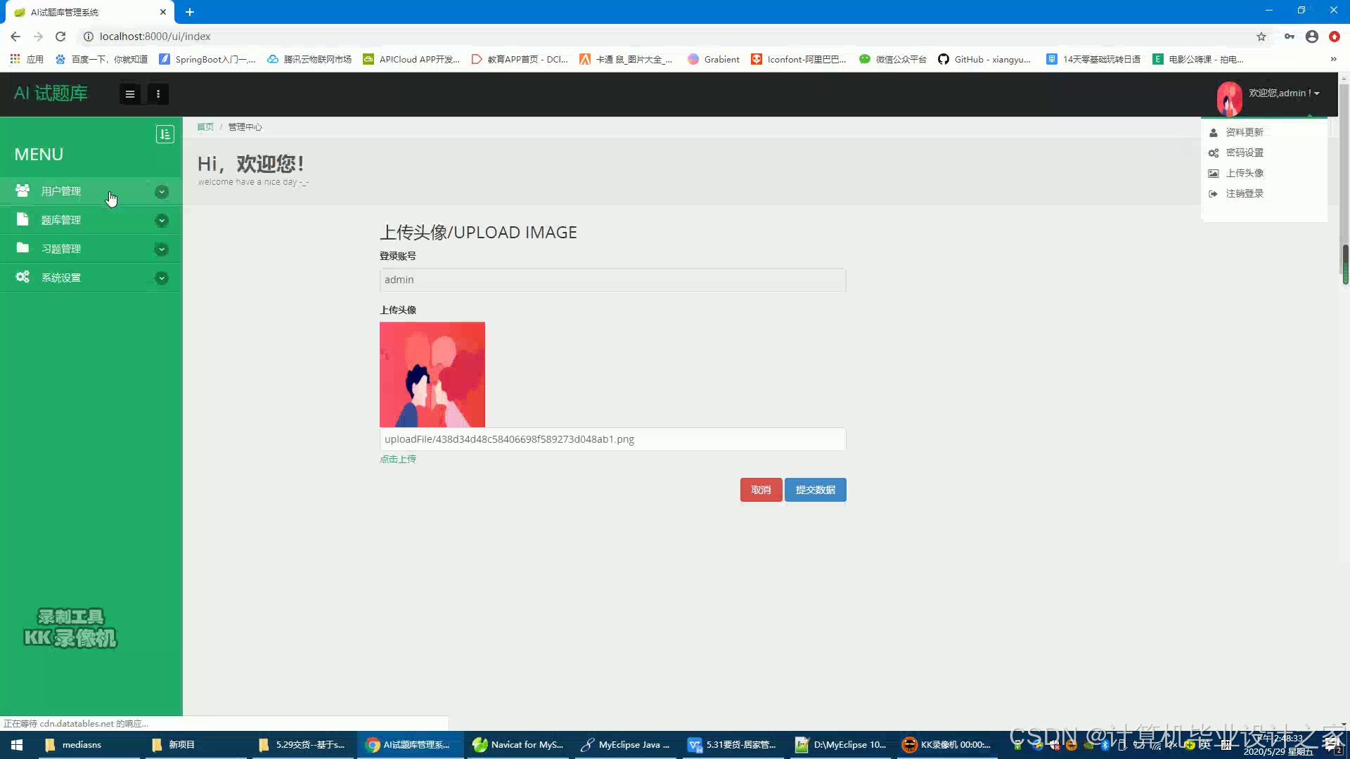Expand the 用户管理 sidebar menu
This screenshot has height=759, width=1350.
(61, 191)
